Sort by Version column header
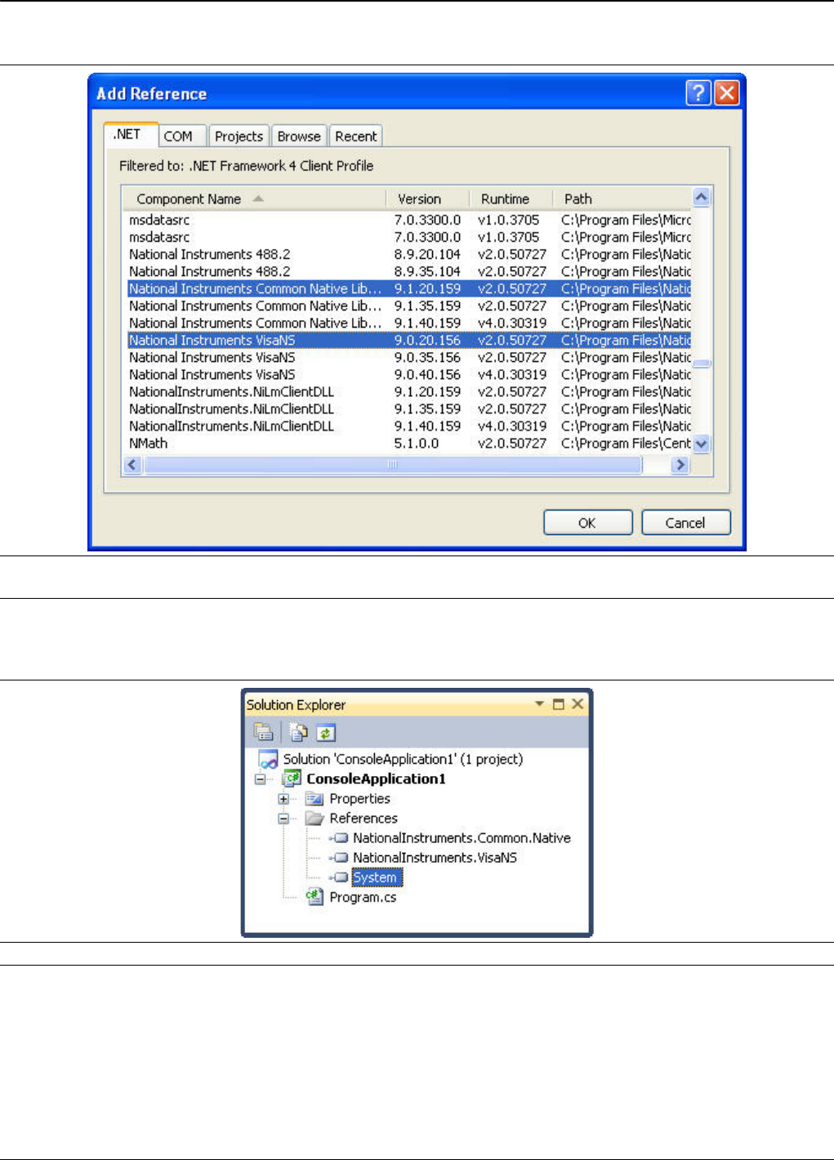 pos(428,199)
